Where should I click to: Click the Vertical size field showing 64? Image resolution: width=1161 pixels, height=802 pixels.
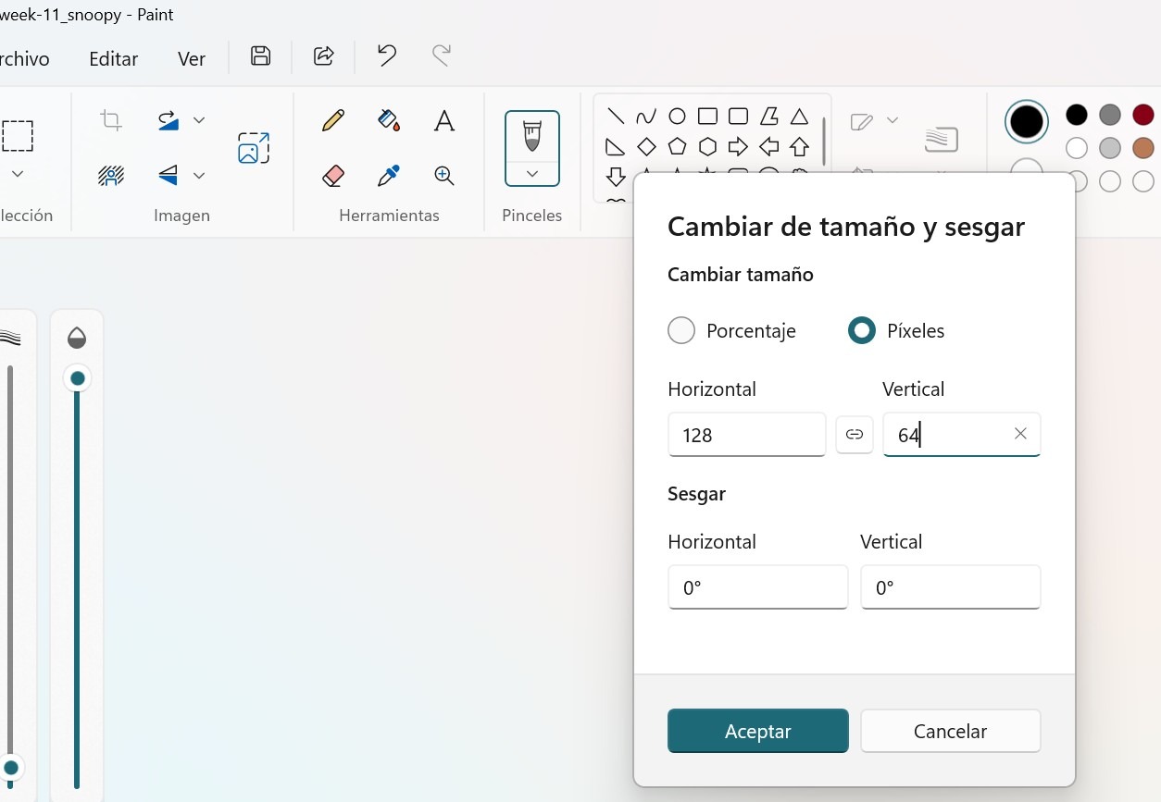pos(962,435)
